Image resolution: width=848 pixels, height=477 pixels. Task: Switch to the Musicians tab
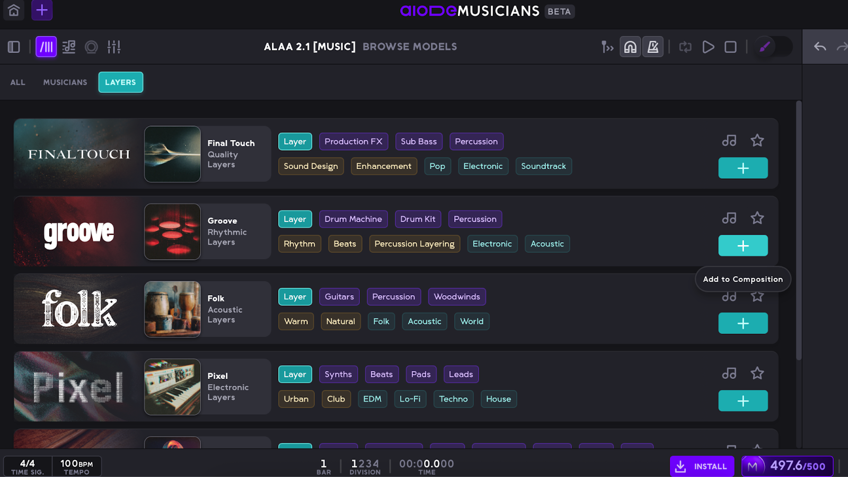click(x=65, y=82)
